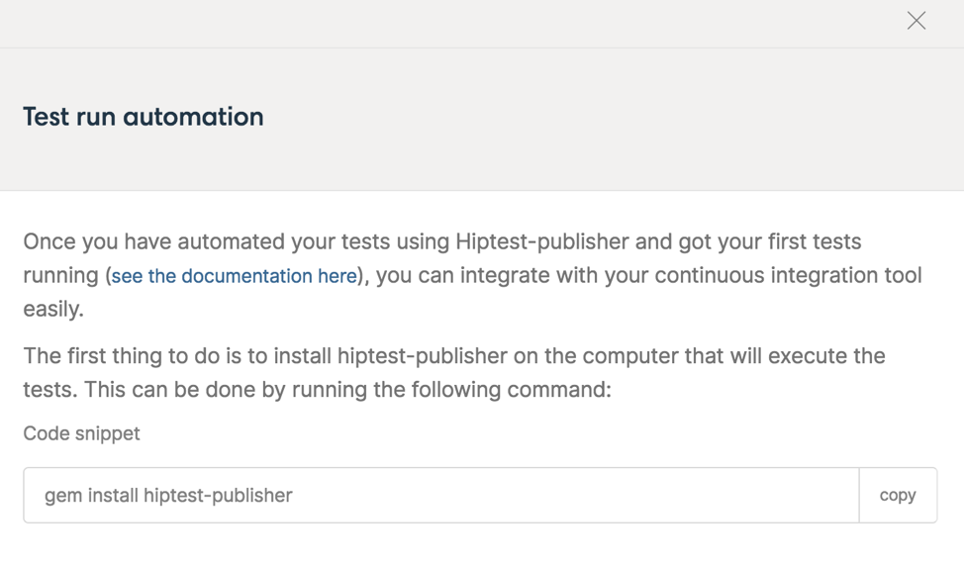Click 'hiptest-publisher' text inside code field
Image resolution: width=964 pixels, height=566 pixels.
click(x=218, y=496)
